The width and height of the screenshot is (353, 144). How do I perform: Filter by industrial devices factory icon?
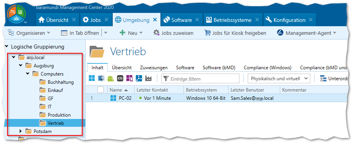[x=148, y=79]
